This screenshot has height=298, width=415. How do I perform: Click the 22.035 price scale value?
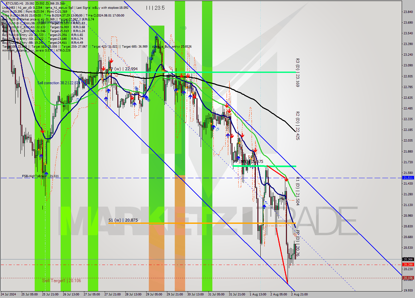pyautogui.click(x=408, y=141)
